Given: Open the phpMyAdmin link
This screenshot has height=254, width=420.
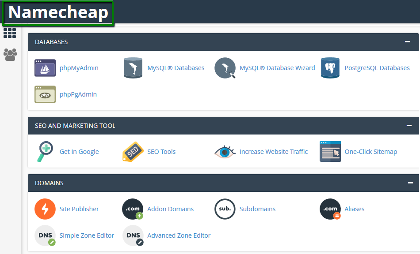Looking at the screenshot, I should coord(79,68).
